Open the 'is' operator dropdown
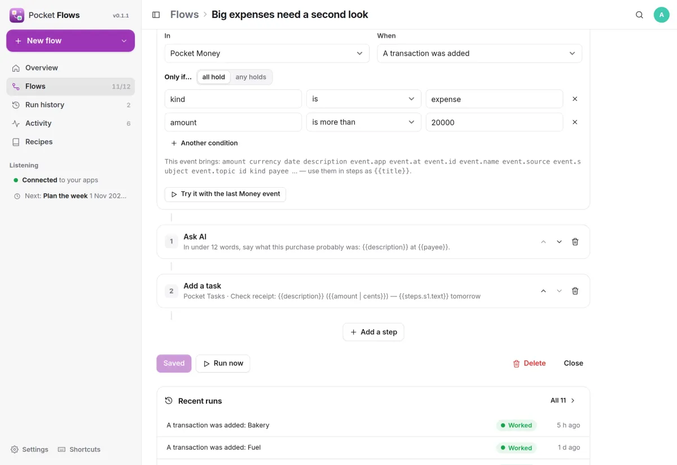 364,99
